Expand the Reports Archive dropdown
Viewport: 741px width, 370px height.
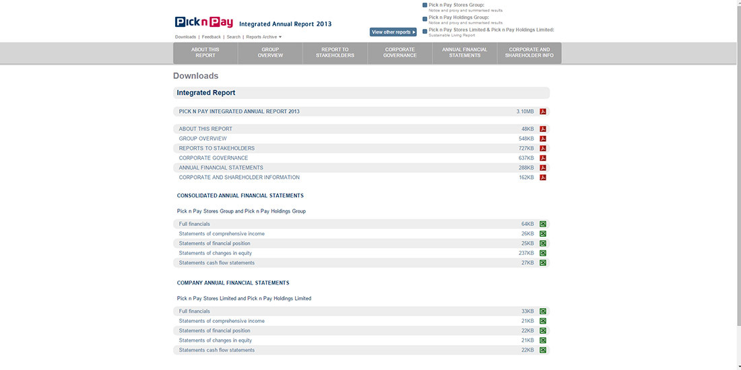263,37
